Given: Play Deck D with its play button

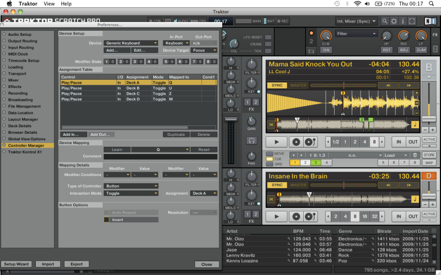Looking at the screenshot, I should pyautogui.click(x=277, y=216).
